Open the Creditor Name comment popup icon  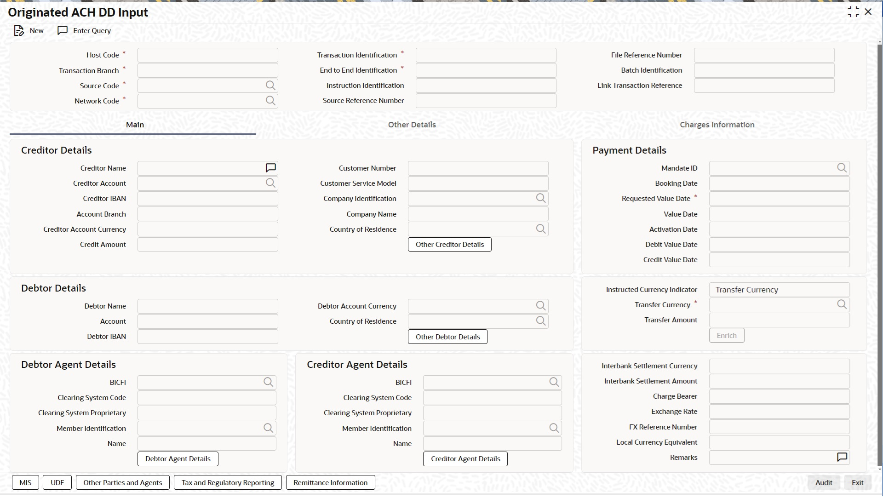point(270,168)
